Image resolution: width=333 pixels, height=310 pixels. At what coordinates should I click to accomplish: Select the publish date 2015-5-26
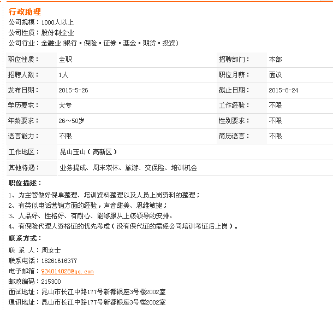[x=73, y=90]
